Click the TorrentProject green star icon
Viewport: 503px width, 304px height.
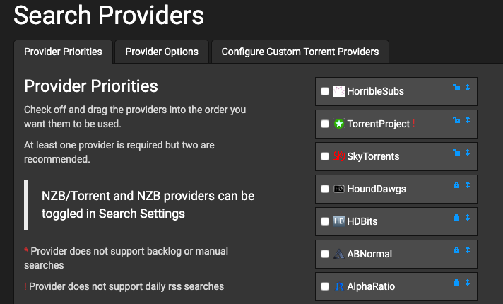339,124
